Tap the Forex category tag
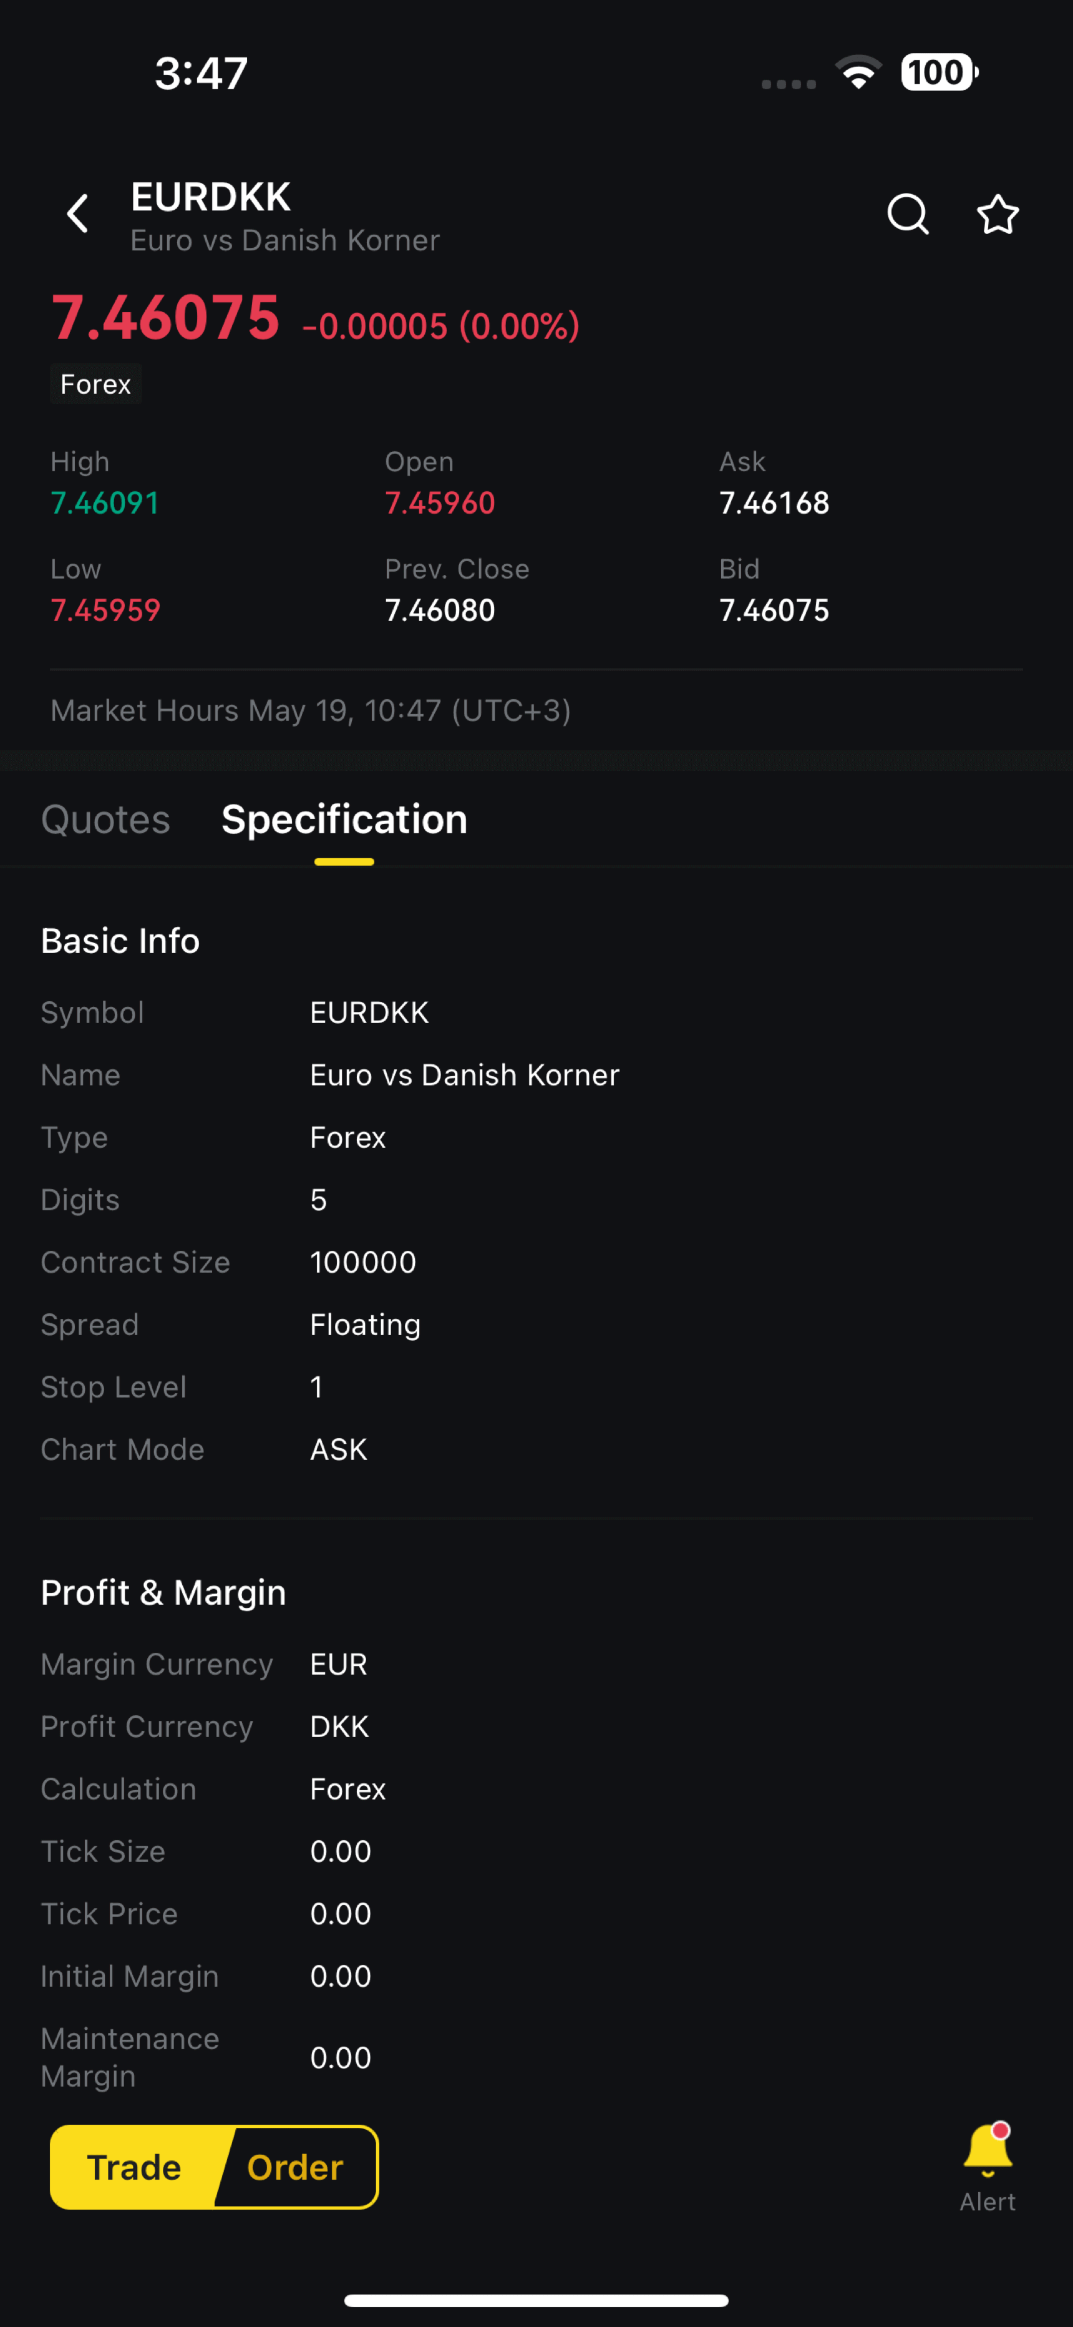Image resolution: width=1073 pixels, height=2327 pixels. click(95, 384)
